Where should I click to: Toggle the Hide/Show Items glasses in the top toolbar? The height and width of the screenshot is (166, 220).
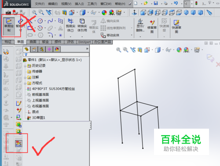tap(93, 13)
